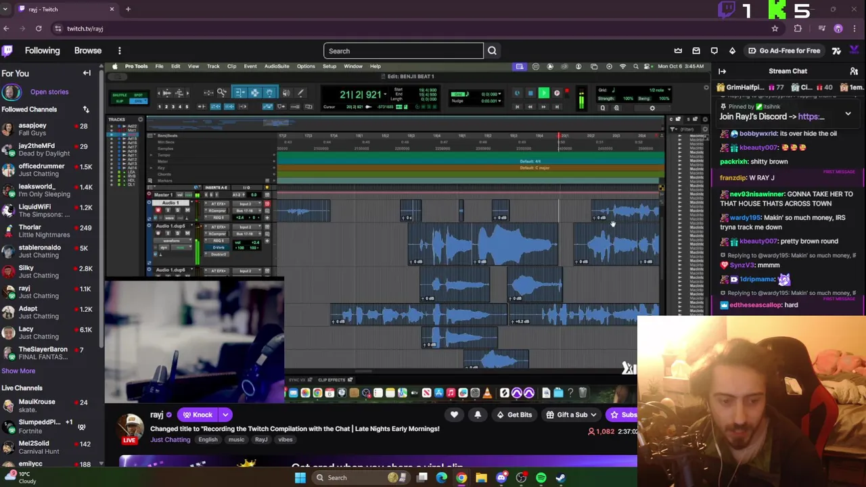Viewport: 866px width, 487px height.
Task: Open the chat community users icon
Action: coord(854,71)
